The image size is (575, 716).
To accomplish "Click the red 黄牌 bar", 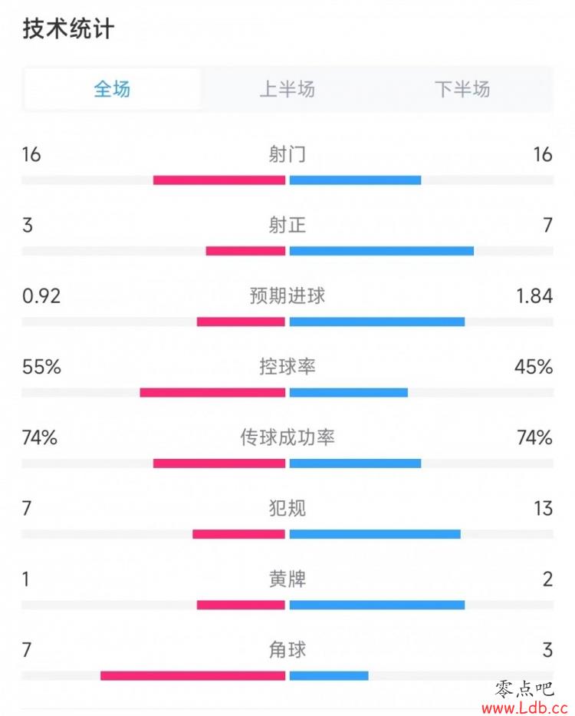I will tap(241, 605).
